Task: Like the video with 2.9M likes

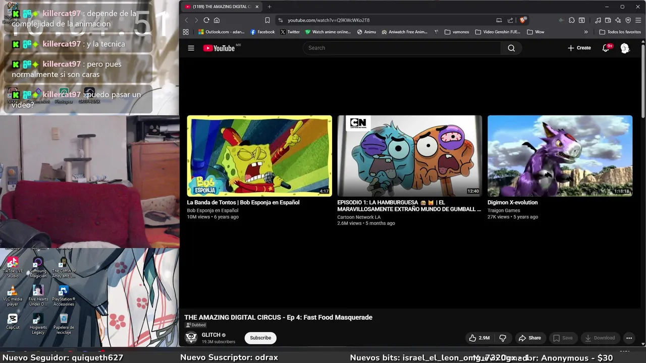Action: point(479,338)
